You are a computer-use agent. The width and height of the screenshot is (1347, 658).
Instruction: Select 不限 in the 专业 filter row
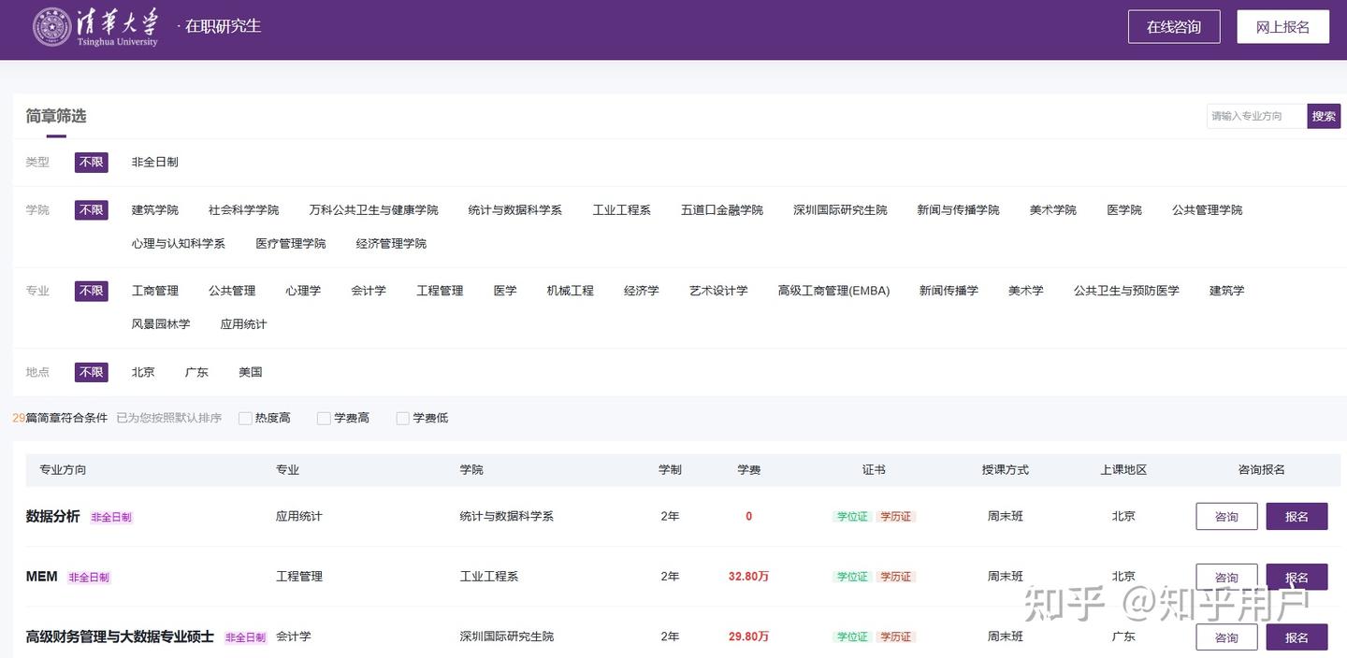(92, 291)
